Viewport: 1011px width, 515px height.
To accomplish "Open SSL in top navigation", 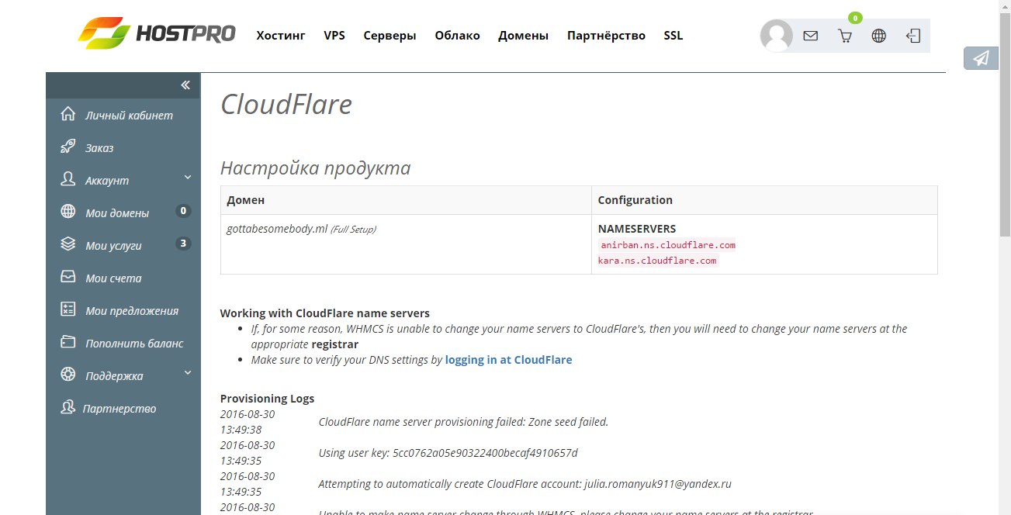I will 673,36.
